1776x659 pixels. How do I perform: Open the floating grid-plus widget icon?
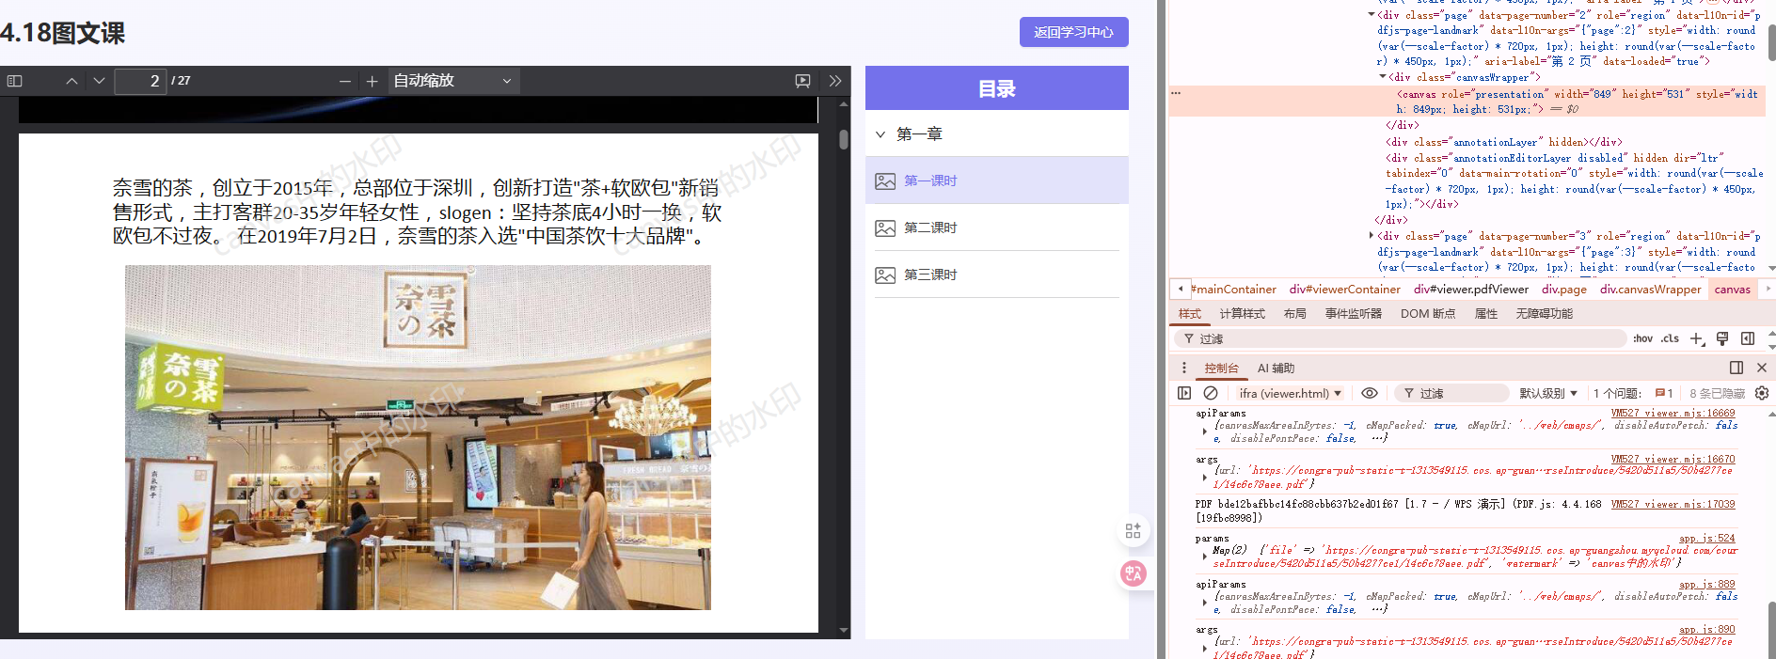(1133, 531)
